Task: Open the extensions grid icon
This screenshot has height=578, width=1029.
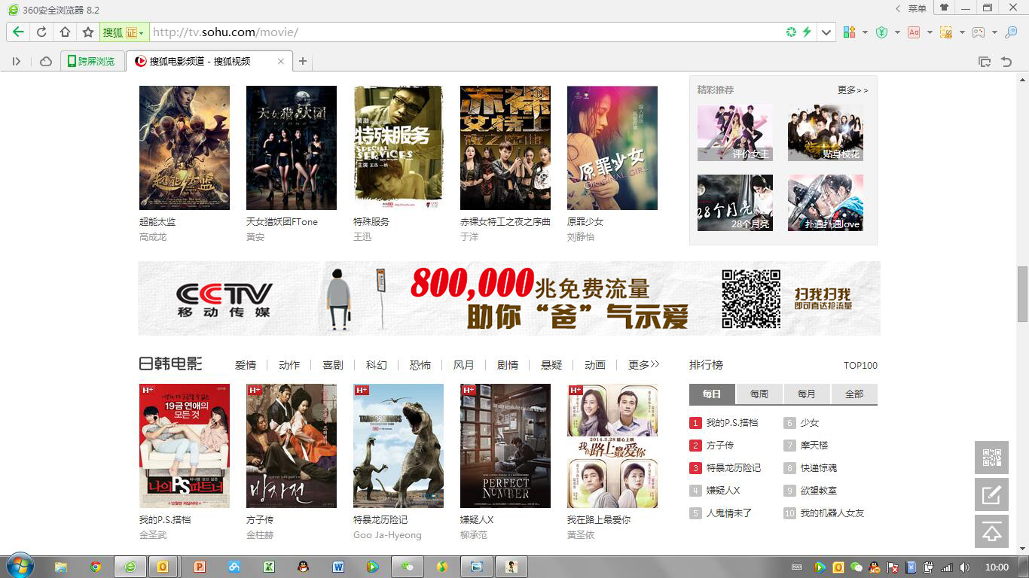Action: (x=849, y=32)
